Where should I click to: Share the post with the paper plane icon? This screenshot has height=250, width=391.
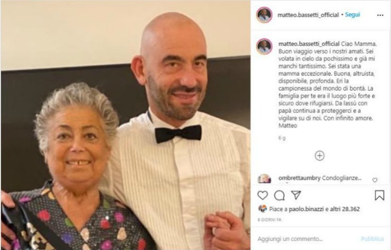click(x=296, y=195)
